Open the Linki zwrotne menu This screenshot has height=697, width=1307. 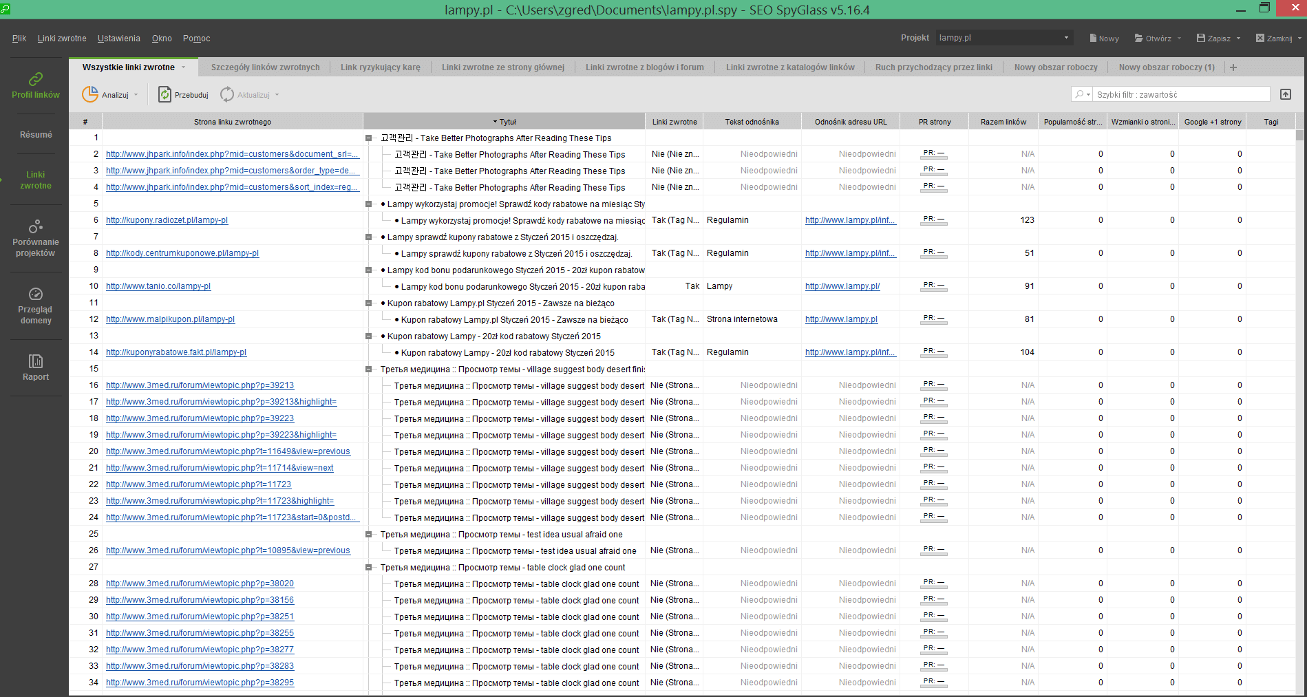click(x=62, y=39)
